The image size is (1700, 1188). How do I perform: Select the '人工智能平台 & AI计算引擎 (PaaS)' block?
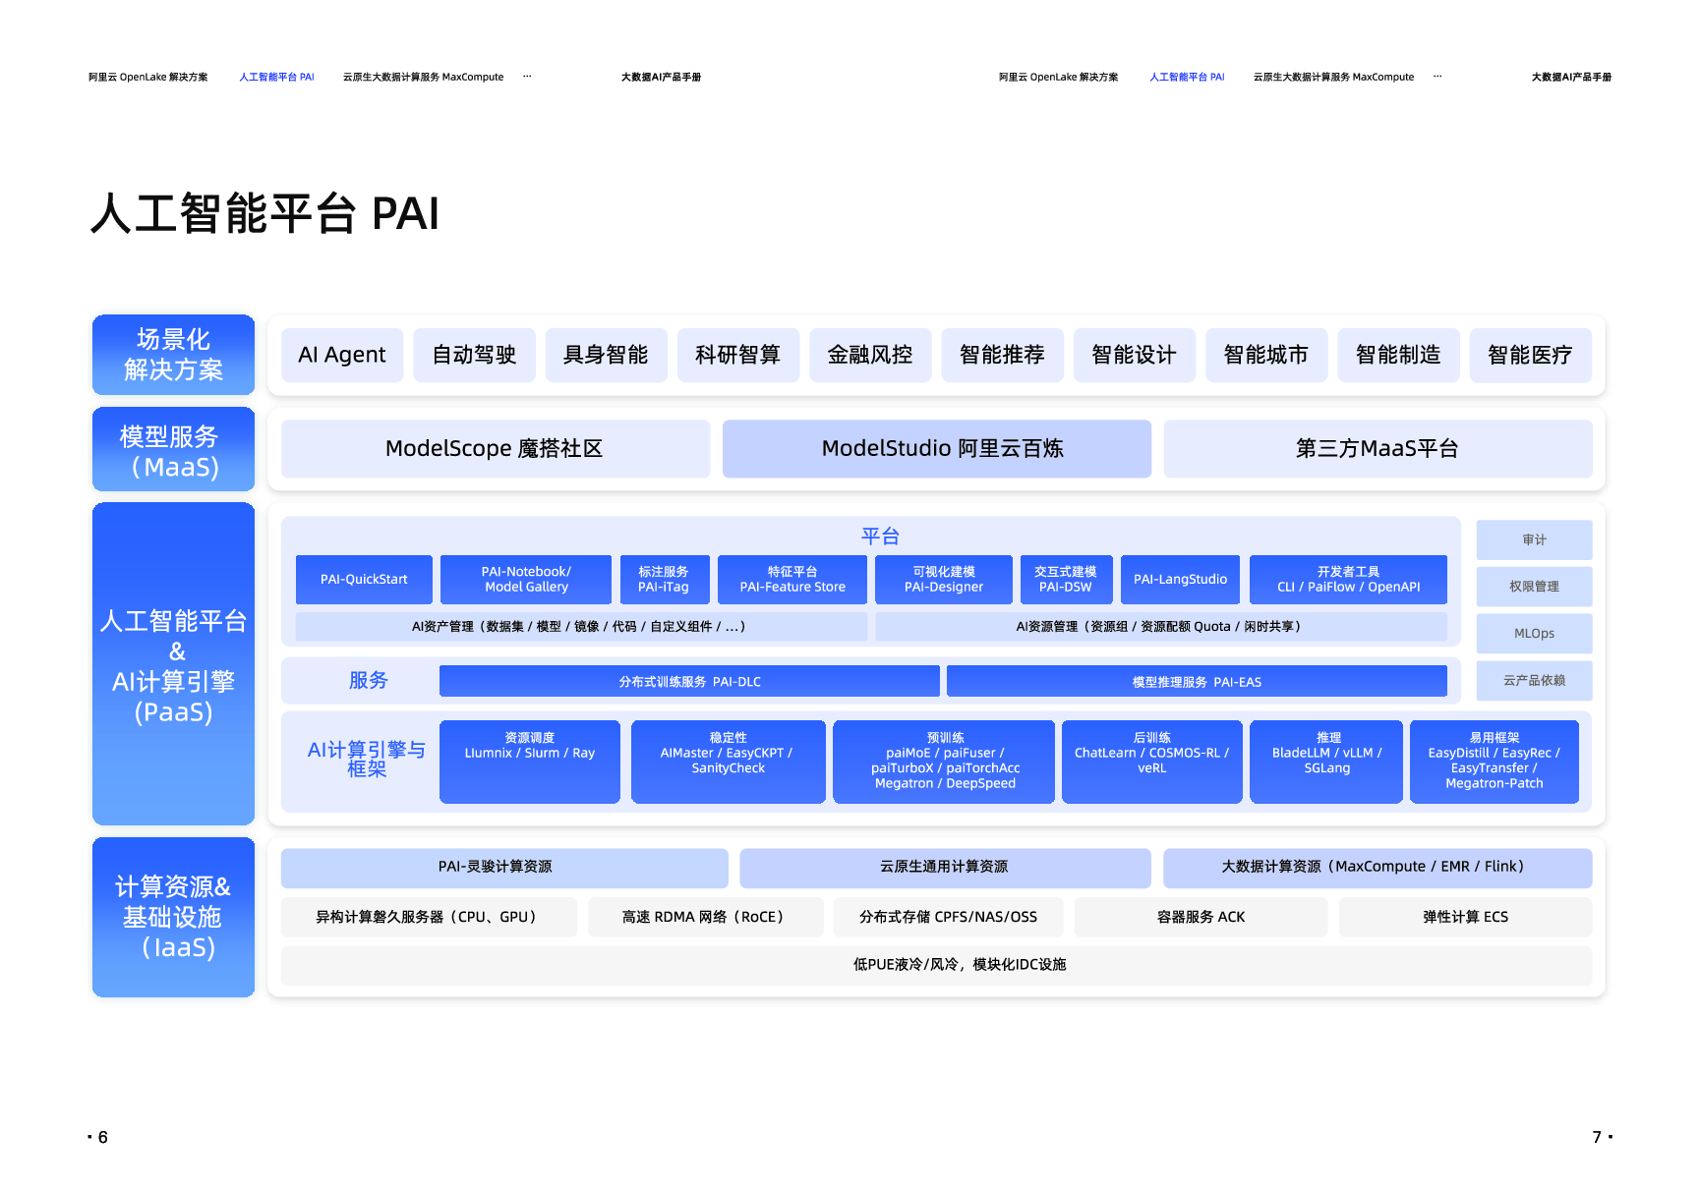(x=173, y=664)
